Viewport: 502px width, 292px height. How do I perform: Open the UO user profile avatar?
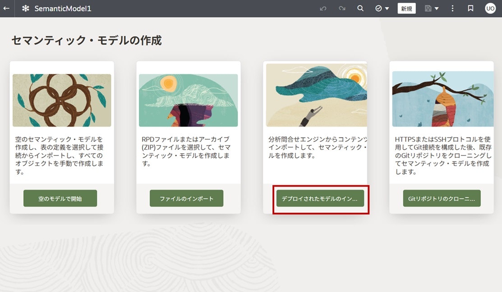pos(490,8)
